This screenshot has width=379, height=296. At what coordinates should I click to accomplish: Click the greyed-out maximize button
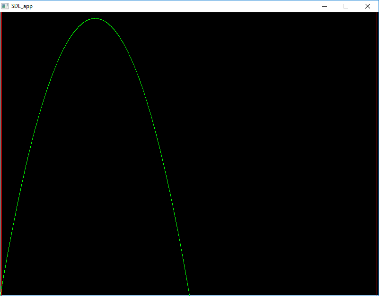346,6
